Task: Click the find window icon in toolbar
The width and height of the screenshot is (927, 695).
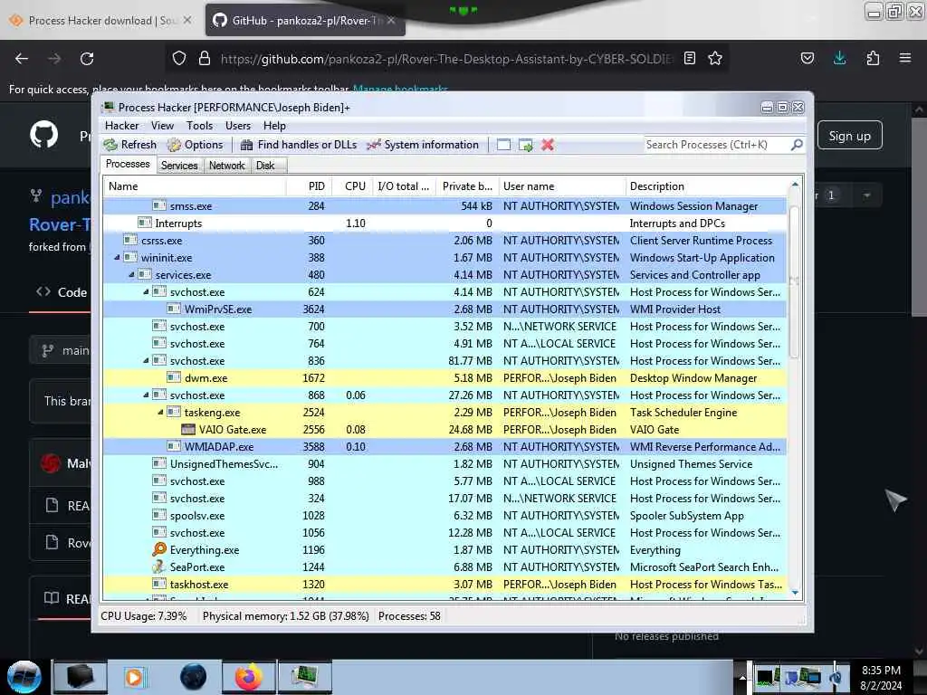Action: coord(503,145)
